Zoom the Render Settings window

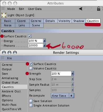pos(15,53)
